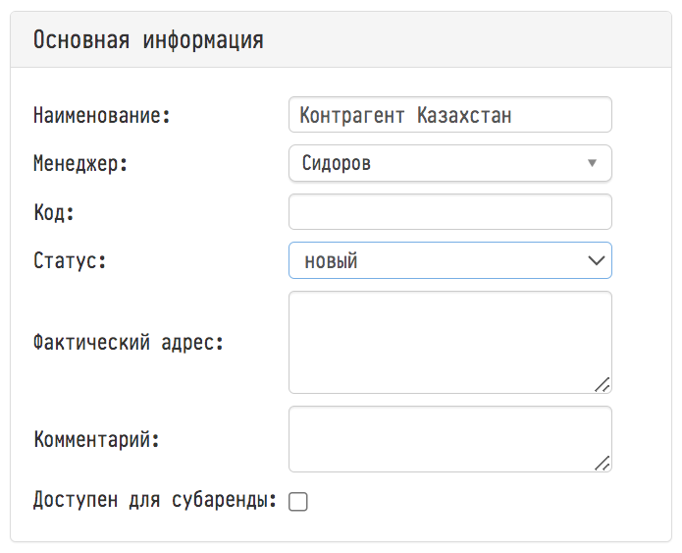Click the Комментарий label text

pyautogui.click(x=96, y=440)
